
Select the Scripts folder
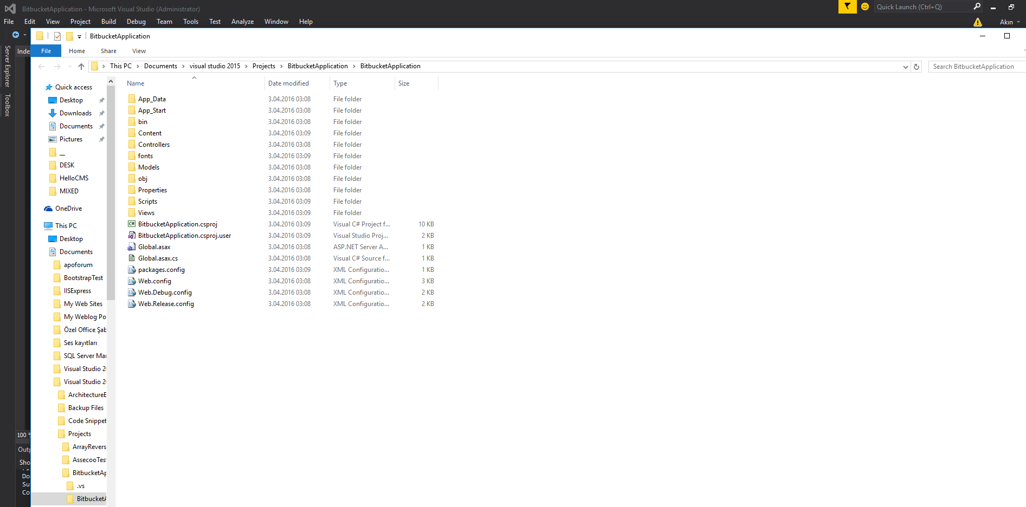(147, 201)
